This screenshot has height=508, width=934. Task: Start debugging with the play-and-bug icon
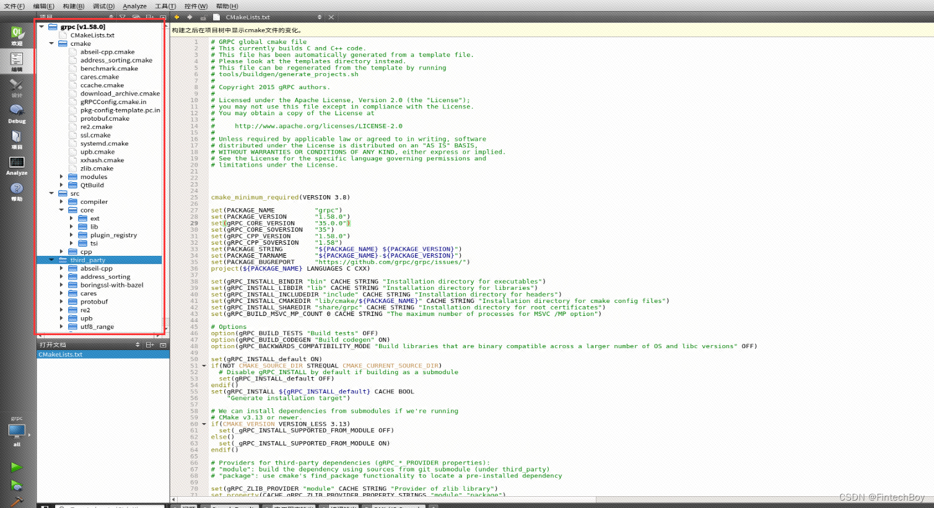point(17,486)
